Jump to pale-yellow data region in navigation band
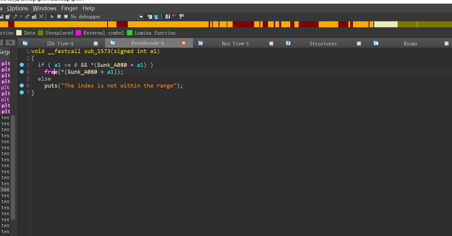The image size is (452, 236). 386,24
